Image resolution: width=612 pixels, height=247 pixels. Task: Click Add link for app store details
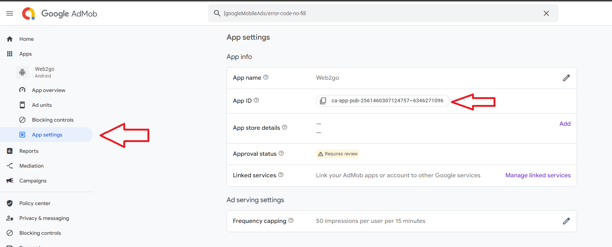pos(564,124)
